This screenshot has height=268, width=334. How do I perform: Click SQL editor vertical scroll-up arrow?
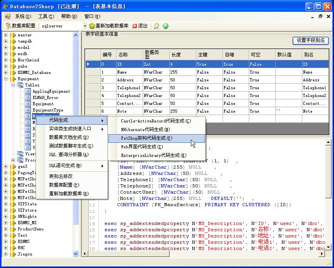[x=328, y=142]
